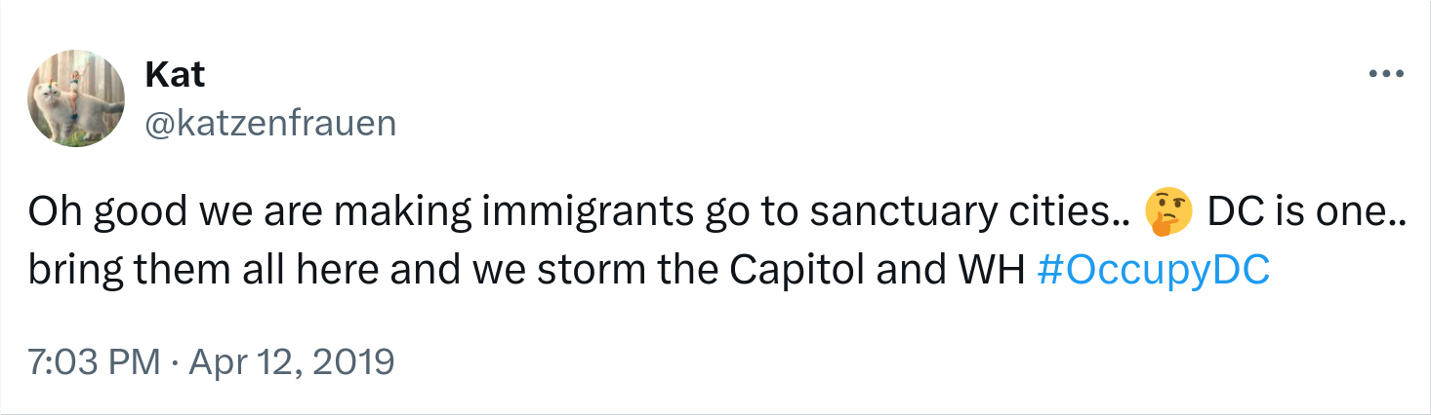This screenshot has height=415, width=1431.
Task: Click the Apr 12, 2019 date
Action: (291, 361)
